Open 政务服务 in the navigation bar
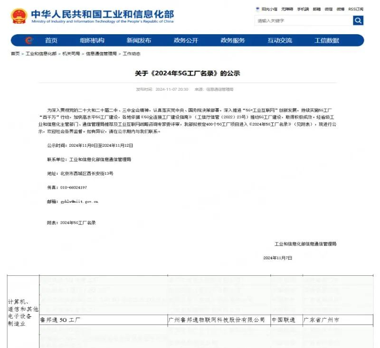The image size is (380, 348). coord(233,40)
